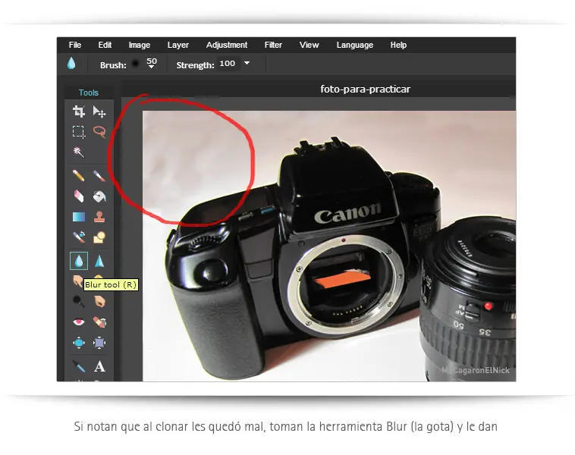This screenshot has height=455, width=575.
Task: Open the Filter menu
Action: point(273,45)
